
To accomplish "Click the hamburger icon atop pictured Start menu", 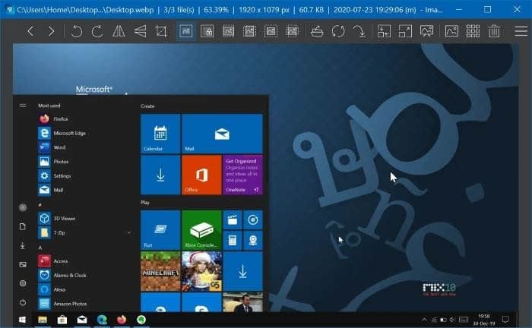I will pyautogui.click(x=23, y=106).
